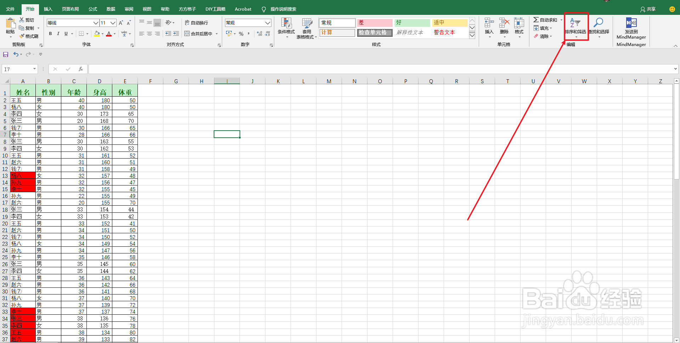Screen dimensions: 680x343
Task: Click the Save icon in quick access toolbar
Action: coord(6,55)
